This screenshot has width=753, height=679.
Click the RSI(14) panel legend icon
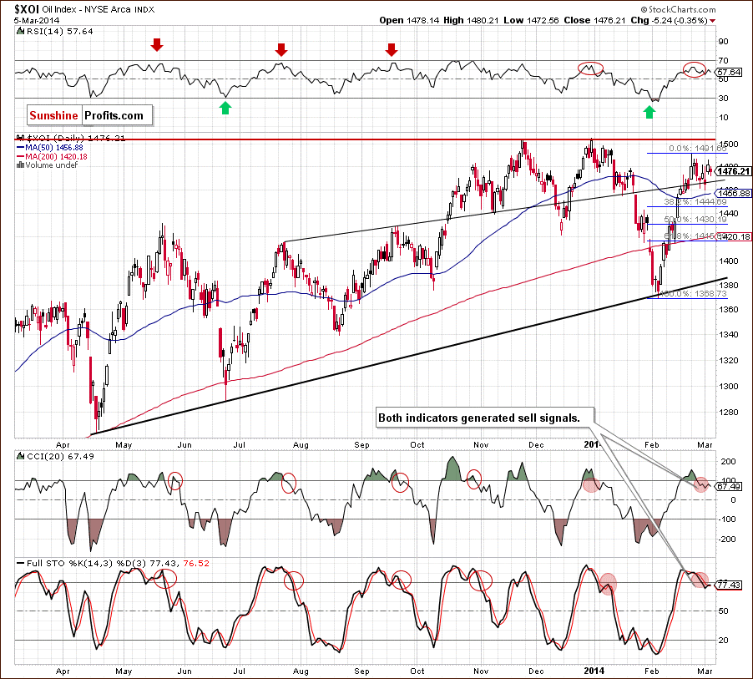click(x=20, y=31)
